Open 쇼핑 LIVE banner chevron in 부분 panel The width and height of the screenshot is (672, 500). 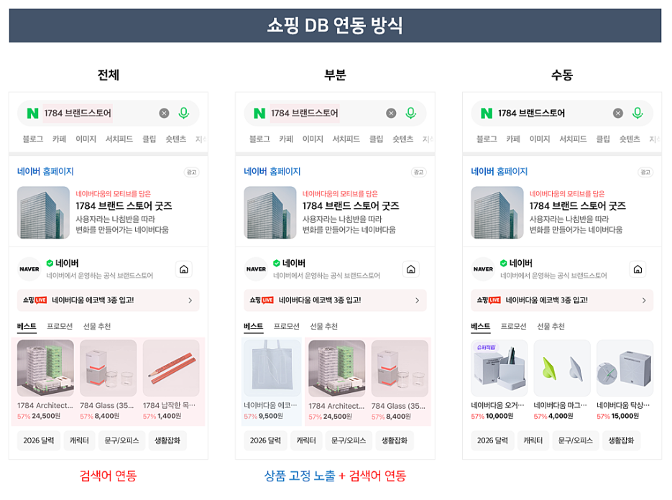pyautogui.click(x=417, y=300)
